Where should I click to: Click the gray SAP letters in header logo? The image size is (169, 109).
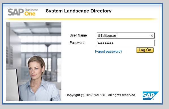(16, 12)
